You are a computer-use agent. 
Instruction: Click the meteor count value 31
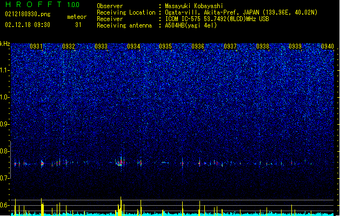[x=78, y=25]
